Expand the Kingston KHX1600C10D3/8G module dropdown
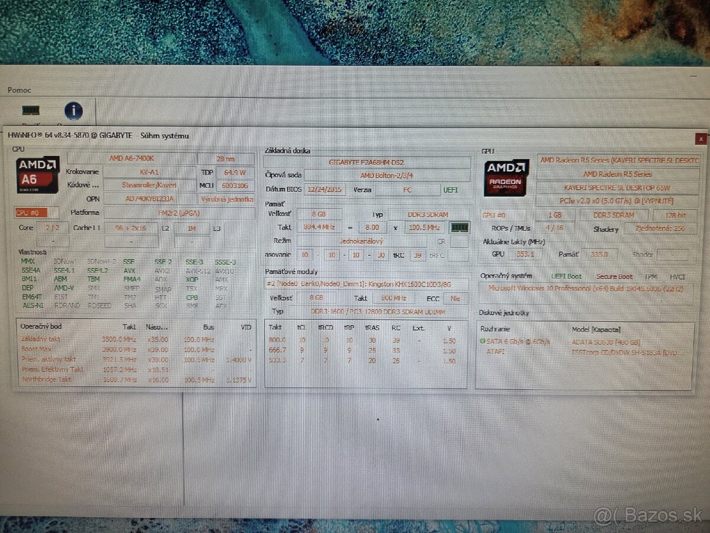Screen dimensions: 710x533 click(x=366, y=284)
